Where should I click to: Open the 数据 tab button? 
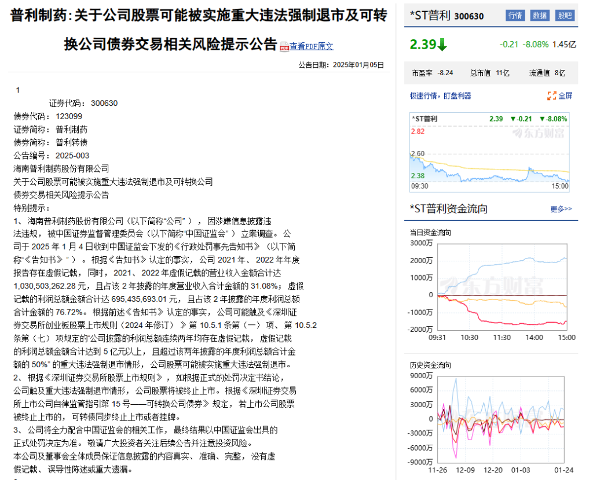coord(540,16)
